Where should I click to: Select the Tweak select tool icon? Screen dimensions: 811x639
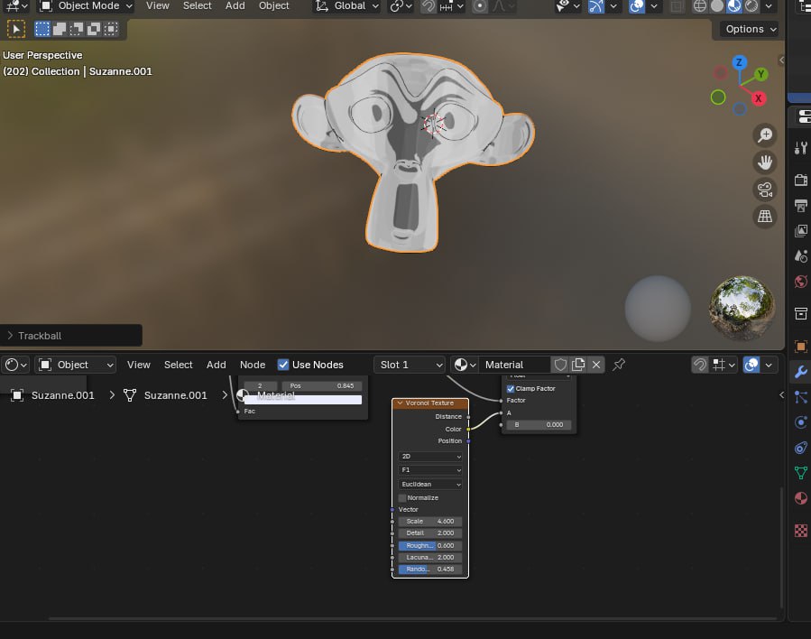(16, 29)
